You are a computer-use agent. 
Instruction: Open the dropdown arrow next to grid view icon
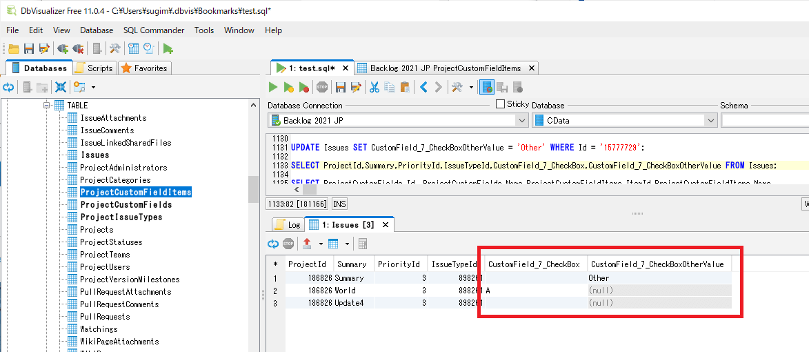(x=347, y=243)
